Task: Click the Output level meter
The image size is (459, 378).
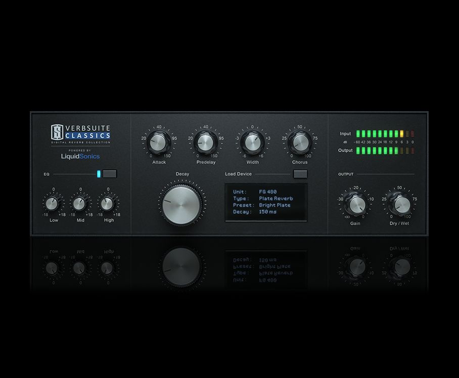Action: click(384, 151)
